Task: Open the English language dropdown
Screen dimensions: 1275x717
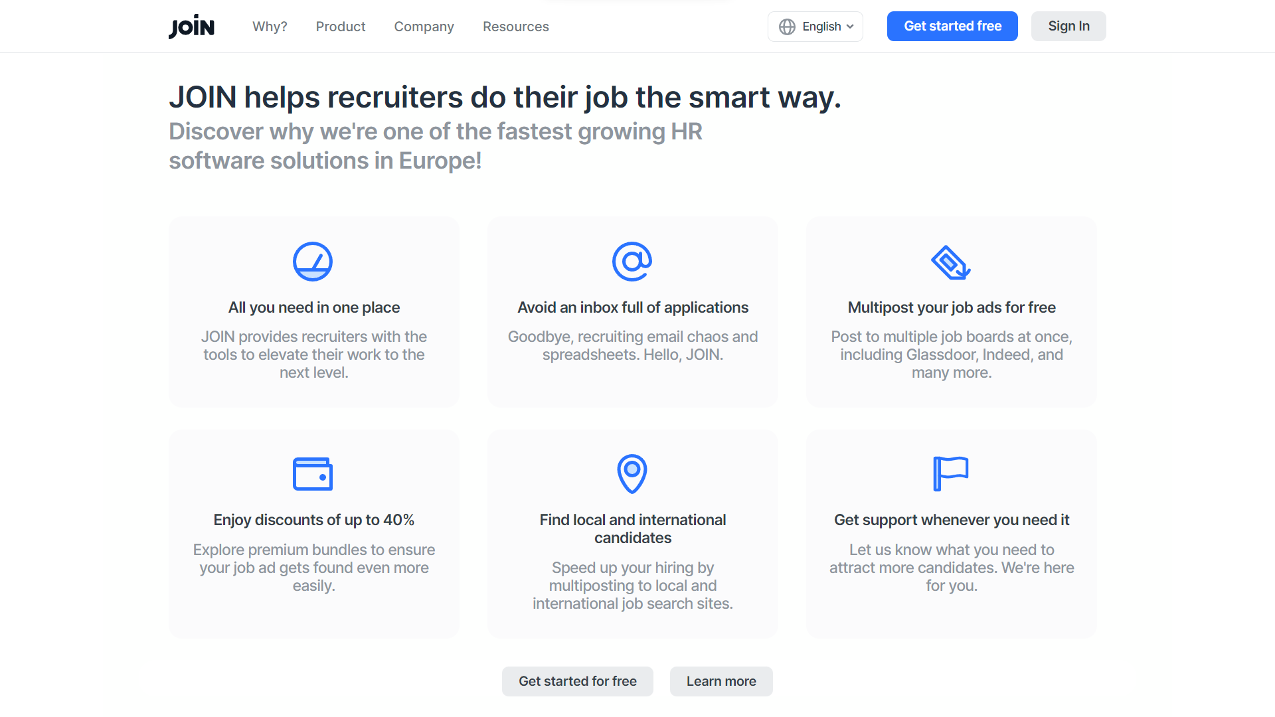Action: click(815, 27)
